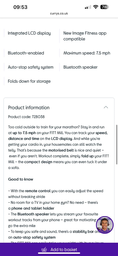Tap the Good to know heading
Image resolution: width=118 pixels, height=256 pixels.
click(x=20, y=179)
